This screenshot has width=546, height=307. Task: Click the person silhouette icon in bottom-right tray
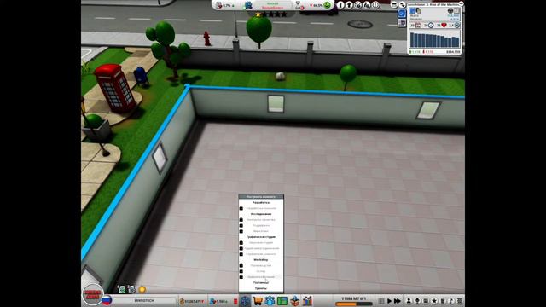tap(409, 301)
